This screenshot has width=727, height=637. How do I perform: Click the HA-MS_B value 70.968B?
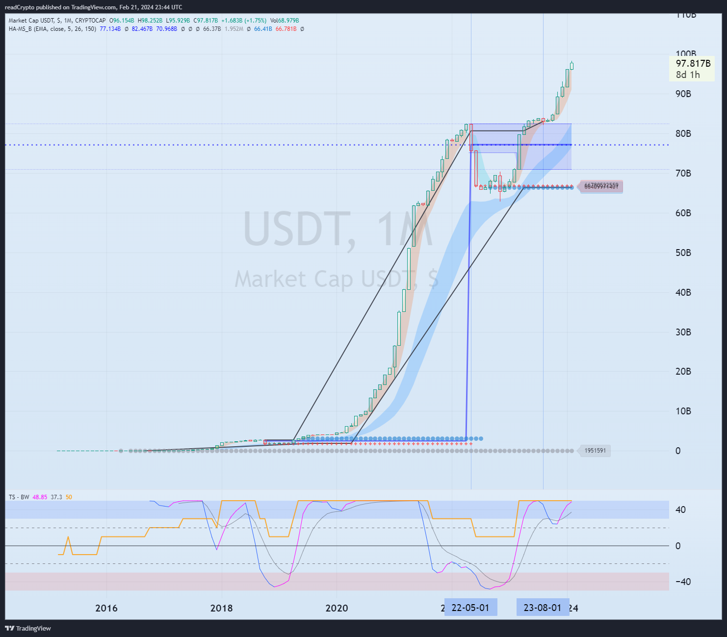pyautogui.click(x=167, y=29)
